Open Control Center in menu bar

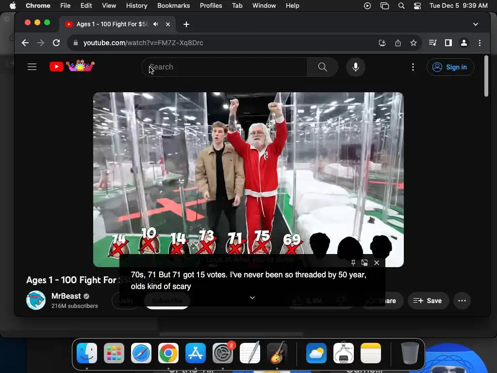(417, 6)
